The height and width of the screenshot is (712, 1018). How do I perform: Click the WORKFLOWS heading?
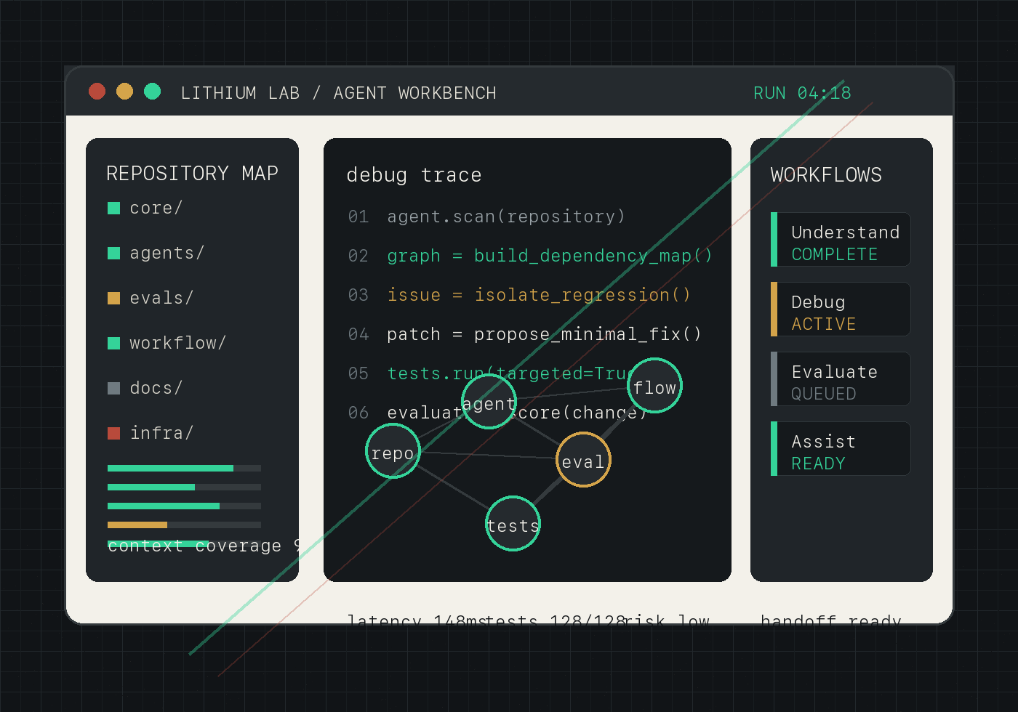pos(826,175)
